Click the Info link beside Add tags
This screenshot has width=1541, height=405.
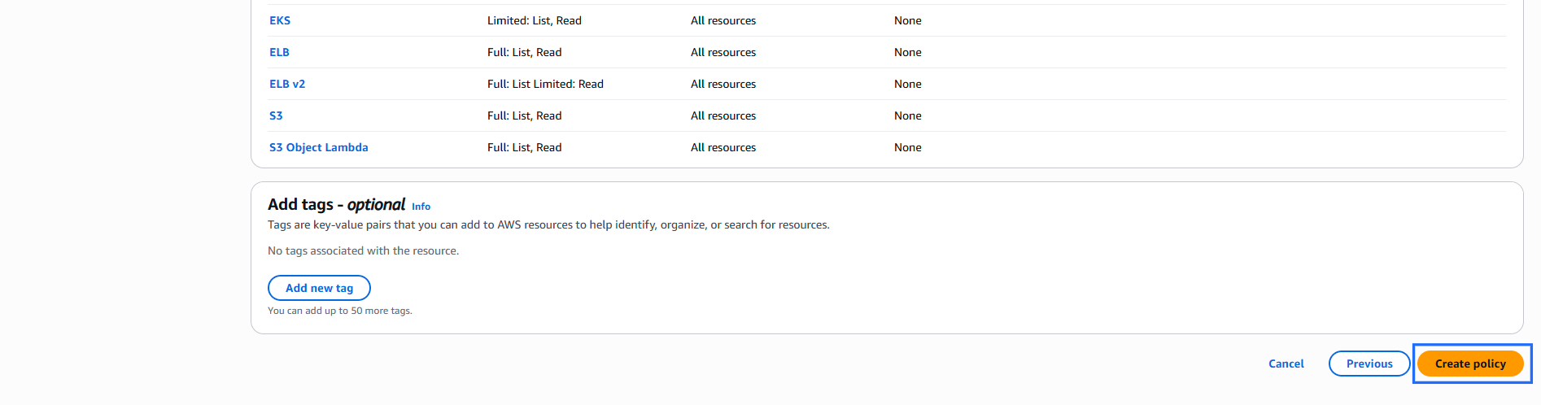(x=421, y=207)
